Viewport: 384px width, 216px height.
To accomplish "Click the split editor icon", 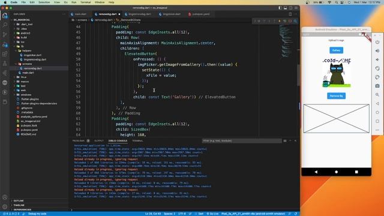I will [x=290, y=14].
